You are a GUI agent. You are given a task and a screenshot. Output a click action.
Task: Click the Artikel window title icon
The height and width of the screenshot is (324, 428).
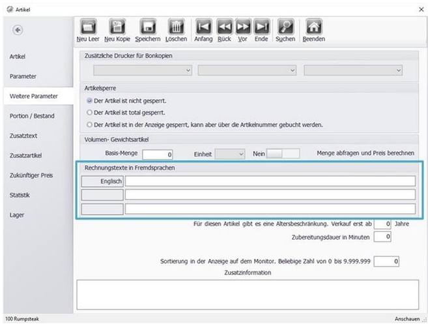tap(10, 10)
